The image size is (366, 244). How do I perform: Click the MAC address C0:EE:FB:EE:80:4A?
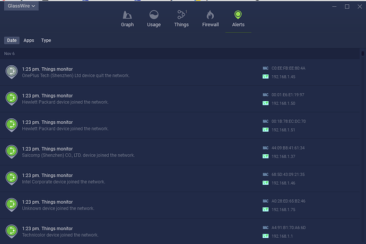coord(288,68)
